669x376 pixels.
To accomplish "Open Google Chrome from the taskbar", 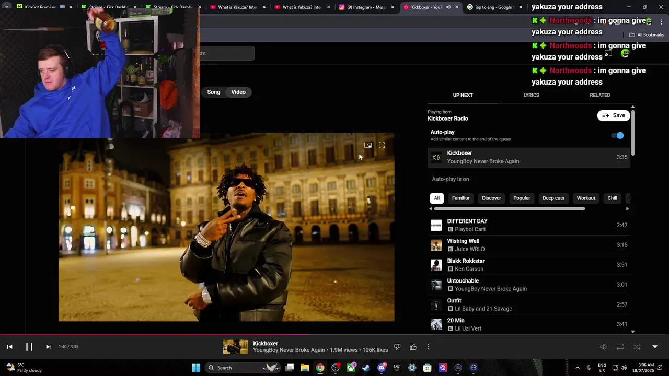I will click(320, 368).
